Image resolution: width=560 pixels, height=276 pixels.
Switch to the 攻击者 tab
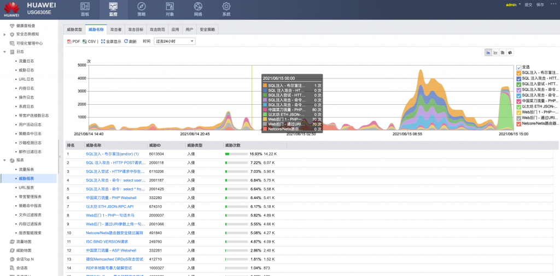[116, 30]
